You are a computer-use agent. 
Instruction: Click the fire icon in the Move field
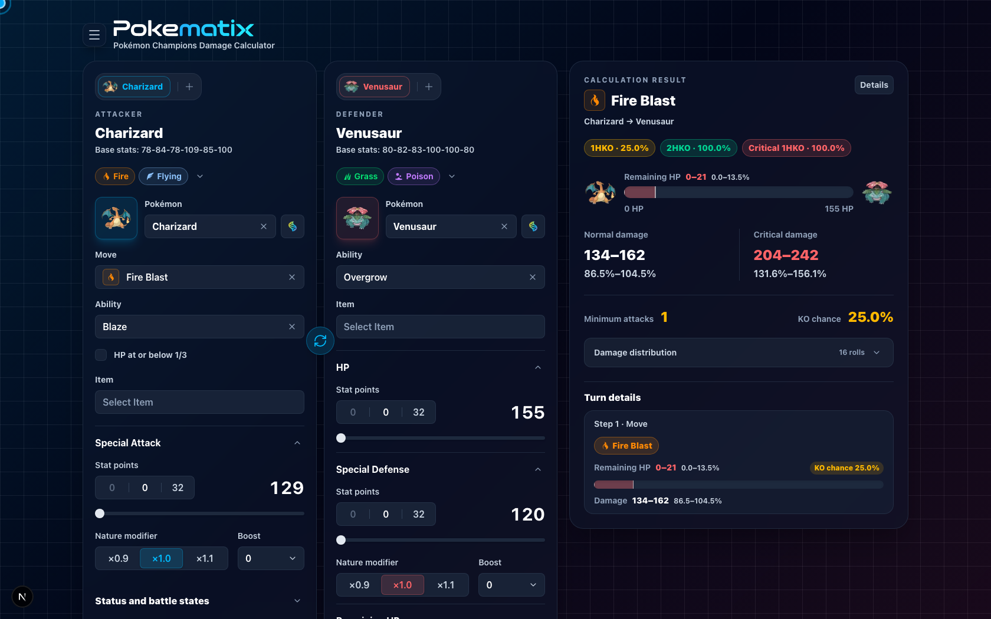click(111, 277)
